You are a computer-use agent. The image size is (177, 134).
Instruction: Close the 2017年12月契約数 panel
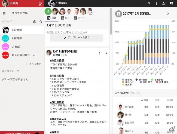point(168,14)
